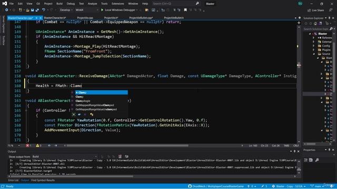This screenshot has height=189, width=337.
Task: Click the Clear All icon in Output panel
Action: [120, 156]
